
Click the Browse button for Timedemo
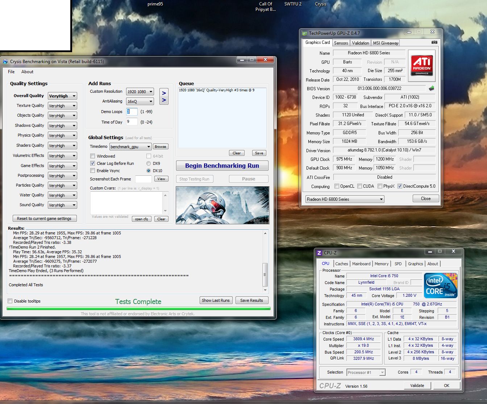pos(160,147)
